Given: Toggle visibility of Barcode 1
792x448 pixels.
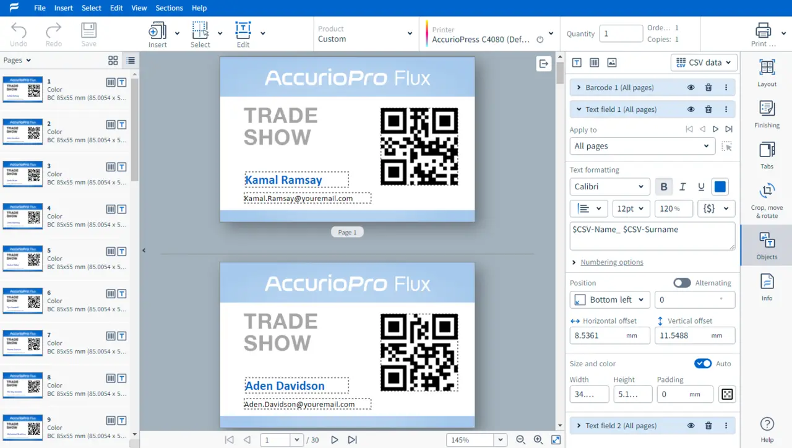Looking at the screenshot, I should point(691,87).
